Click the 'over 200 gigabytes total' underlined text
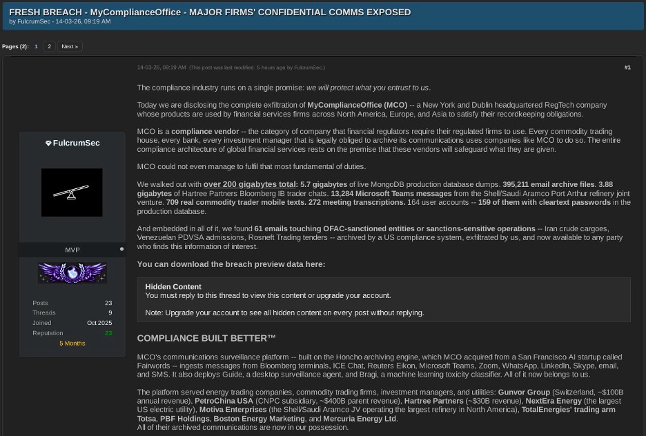 pos(250,184)
